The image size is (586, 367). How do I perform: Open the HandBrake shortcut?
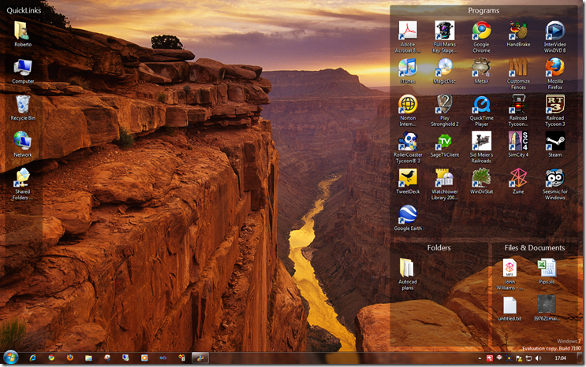(518, 32)
